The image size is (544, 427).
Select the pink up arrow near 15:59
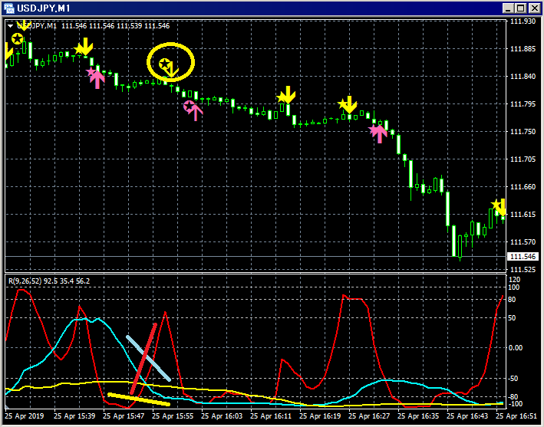point(196,112)
